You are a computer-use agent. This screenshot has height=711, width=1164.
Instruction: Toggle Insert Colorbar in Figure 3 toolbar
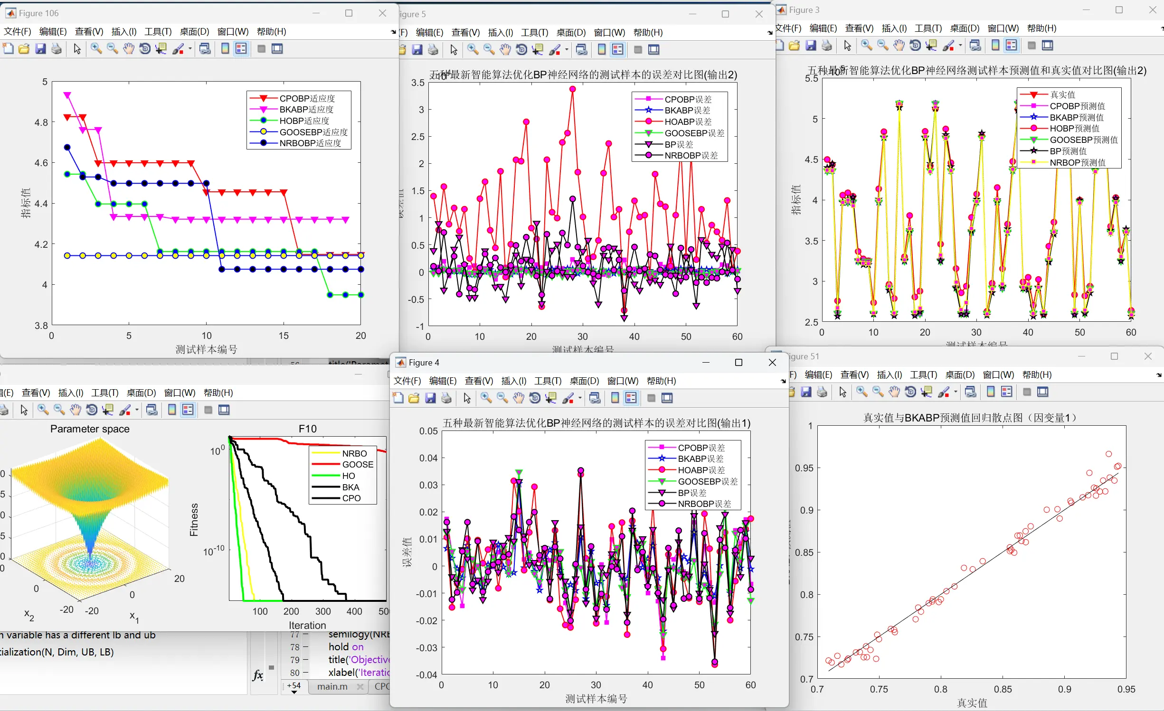click(x=995, y=46)
